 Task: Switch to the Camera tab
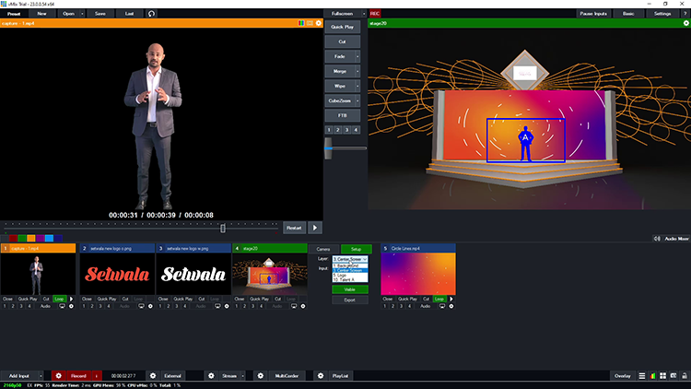pos(323,249)
